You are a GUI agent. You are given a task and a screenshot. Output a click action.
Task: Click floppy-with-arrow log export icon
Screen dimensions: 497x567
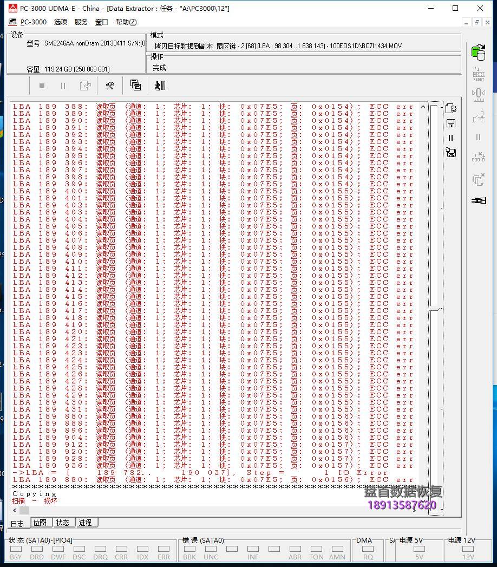click(x=451, y=152)
